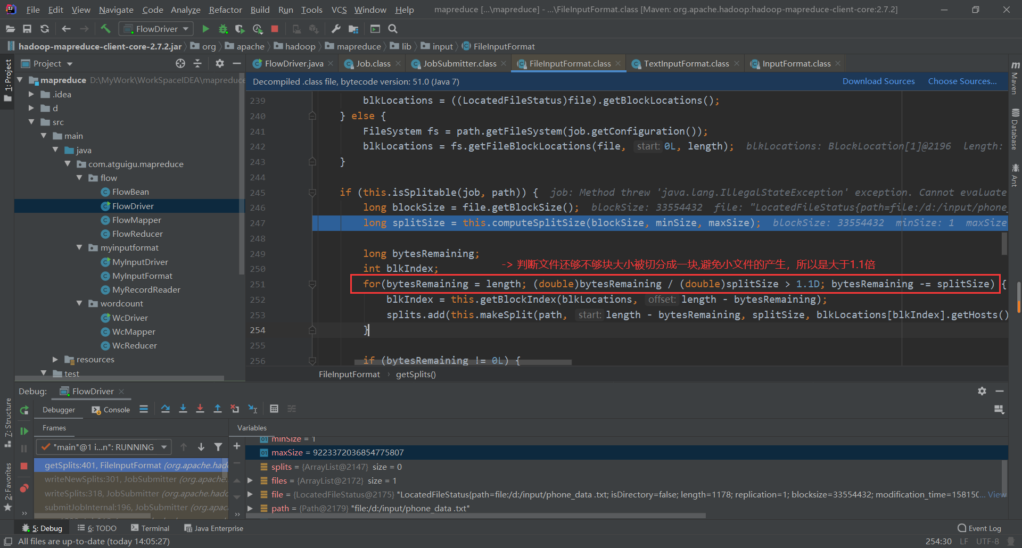Click the Step Into debugger icon
This screenshot has width=1022, height=548.
[183, 409]
